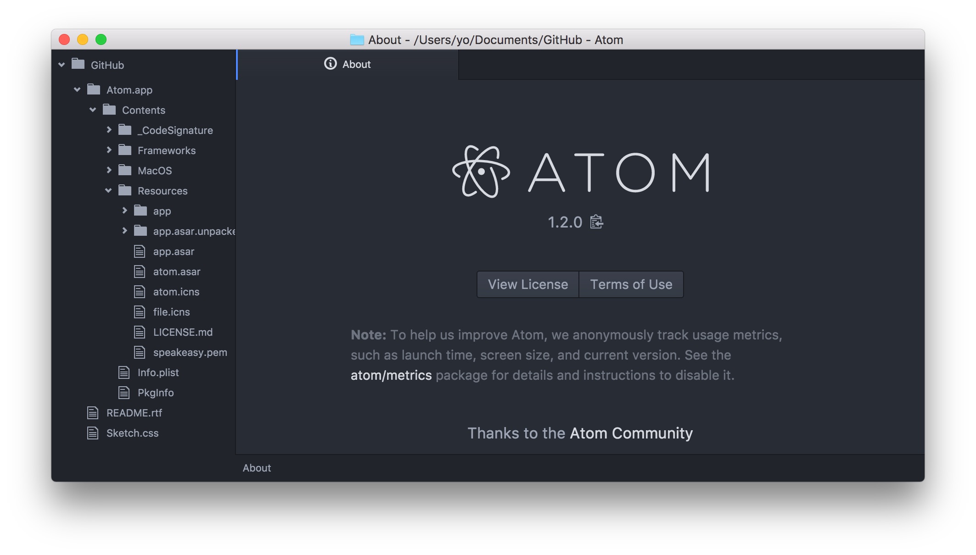Expand the app folder
Screen dimensions: 976x555
124,211
